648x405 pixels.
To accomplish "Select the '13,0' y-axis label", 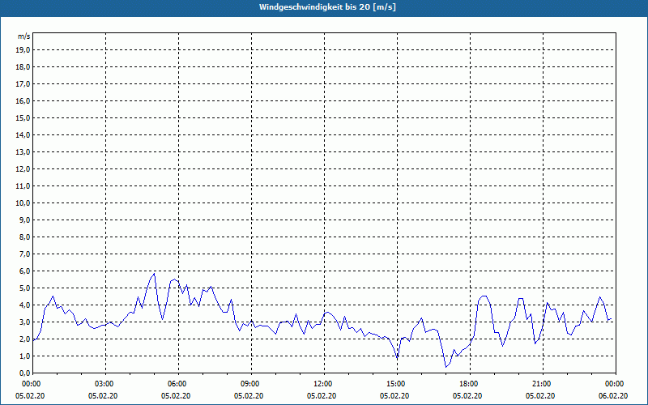I will tap(23, 152).
